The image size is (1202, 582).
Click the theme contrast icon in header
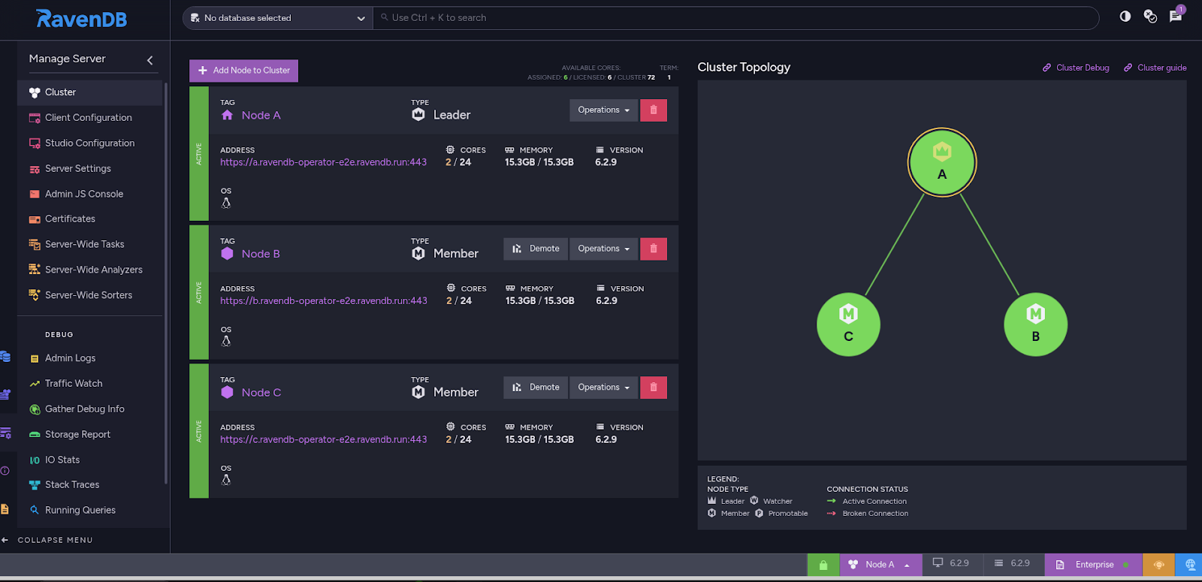[x=1125, y=17]
